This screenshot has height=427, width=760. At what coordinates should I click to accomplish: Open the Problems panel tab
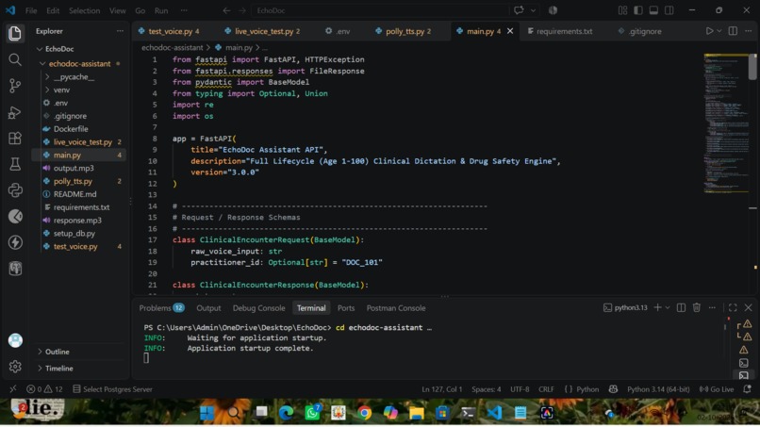point(161,308)
